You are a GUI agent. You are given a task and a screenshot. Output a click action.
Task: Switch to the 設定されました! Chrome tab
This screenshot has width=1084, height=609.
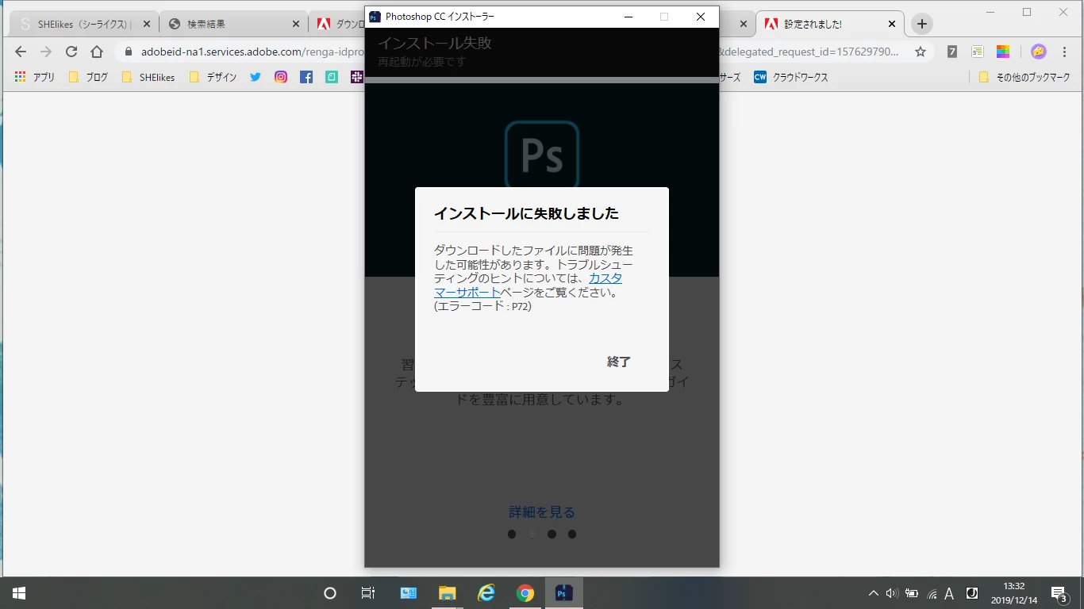pyautogui.click(x=829, y=25)
